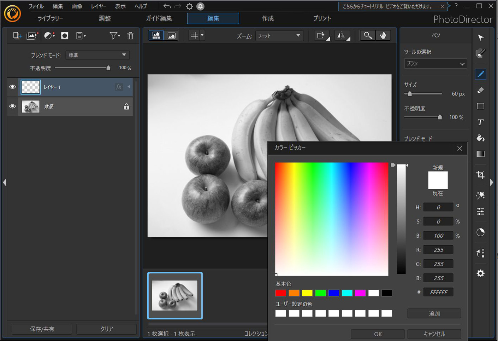Image resolution: width=498 pixels, height=341 pixels.
Task: Hide layer 'レイヤー 1' with eye icon
Action: (12, 87)
